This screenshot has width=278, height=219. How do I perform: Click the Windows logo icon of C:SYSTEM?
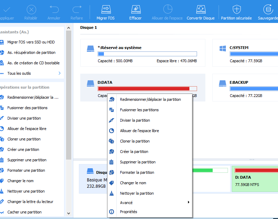tap(223, 48)
